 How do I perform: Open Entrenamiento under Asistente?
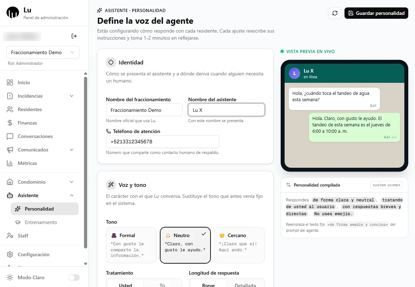click(x=44, y=223)
